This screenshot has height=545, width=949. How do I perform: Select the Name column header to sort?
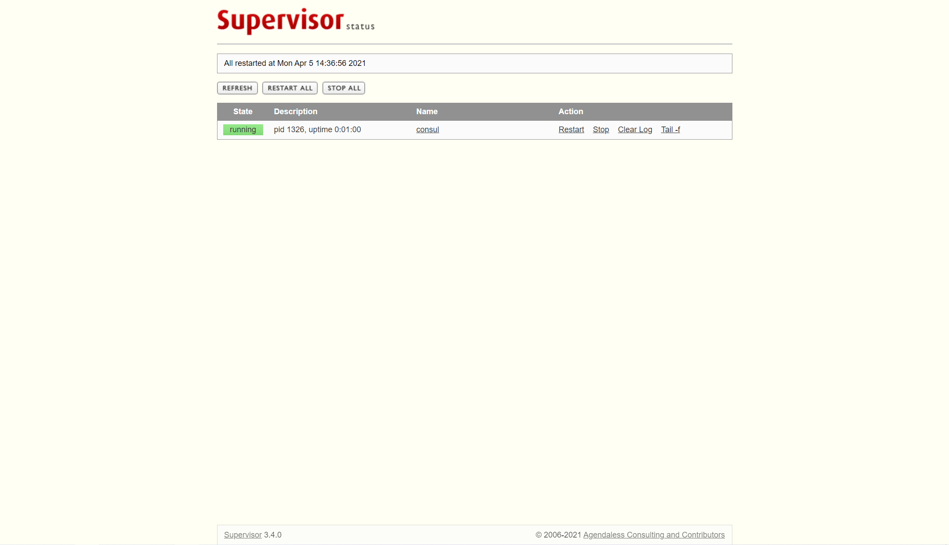[x=427, y=112]
